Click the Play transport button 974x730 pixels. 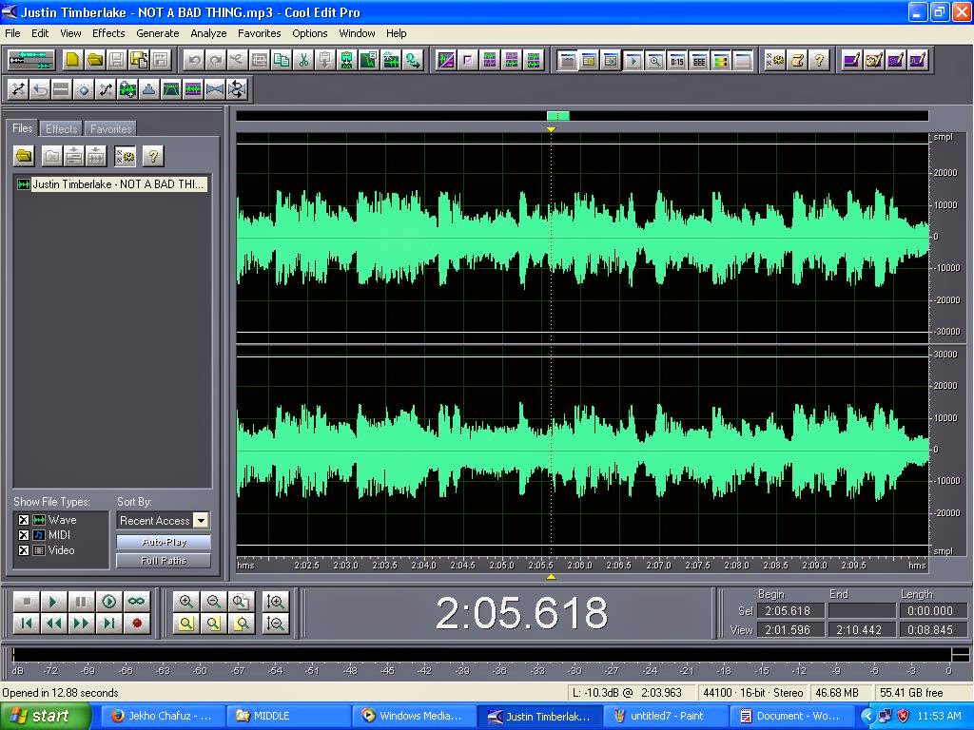53,602
